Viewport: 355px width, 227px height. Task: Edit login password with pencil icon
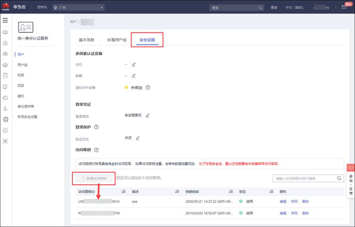click(x=148, y=116)
